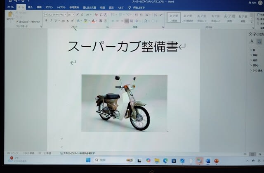The image size is (264, 173).
Task: Click the Tell Me search field
Action: 137,8
